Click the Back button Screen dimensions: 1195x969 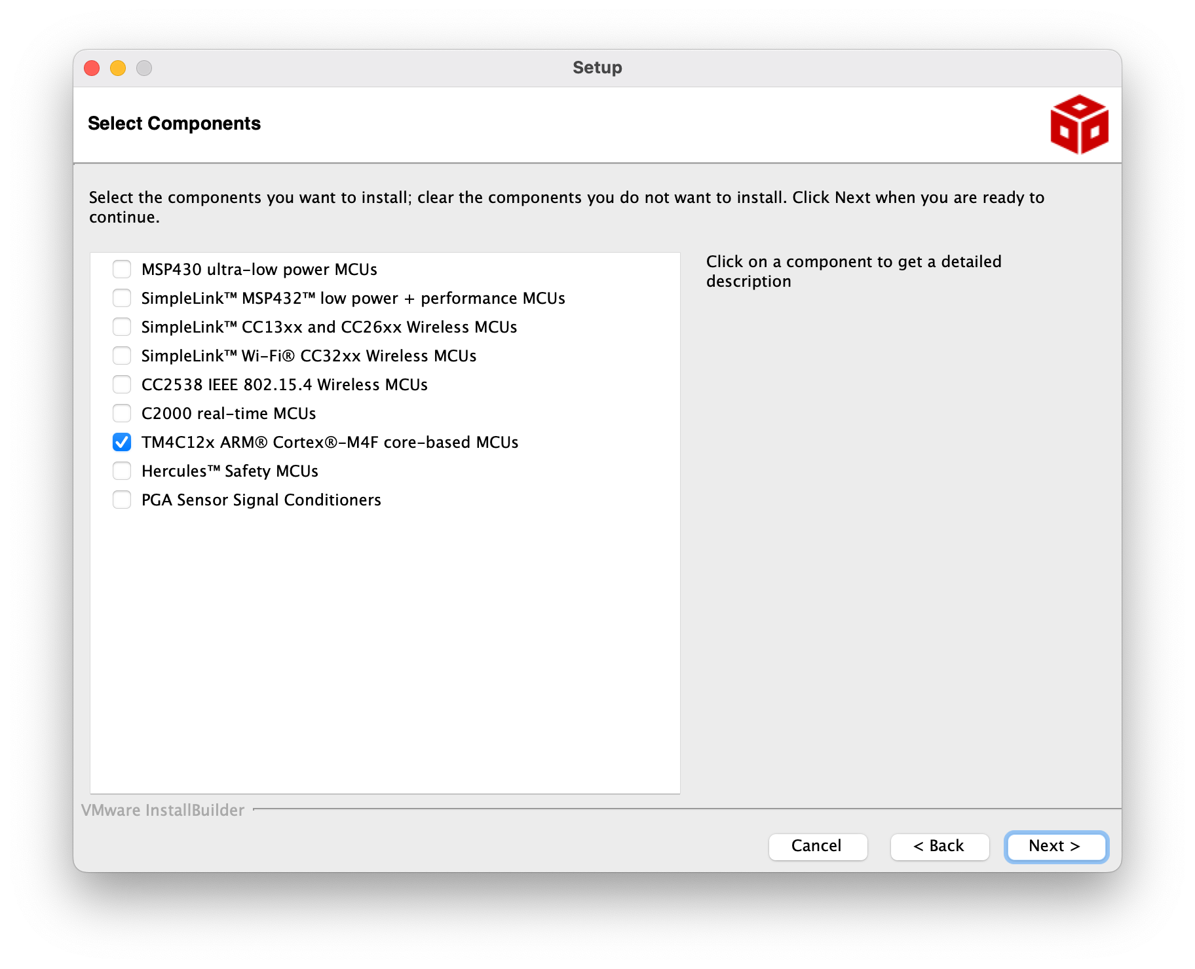[939, 847]
